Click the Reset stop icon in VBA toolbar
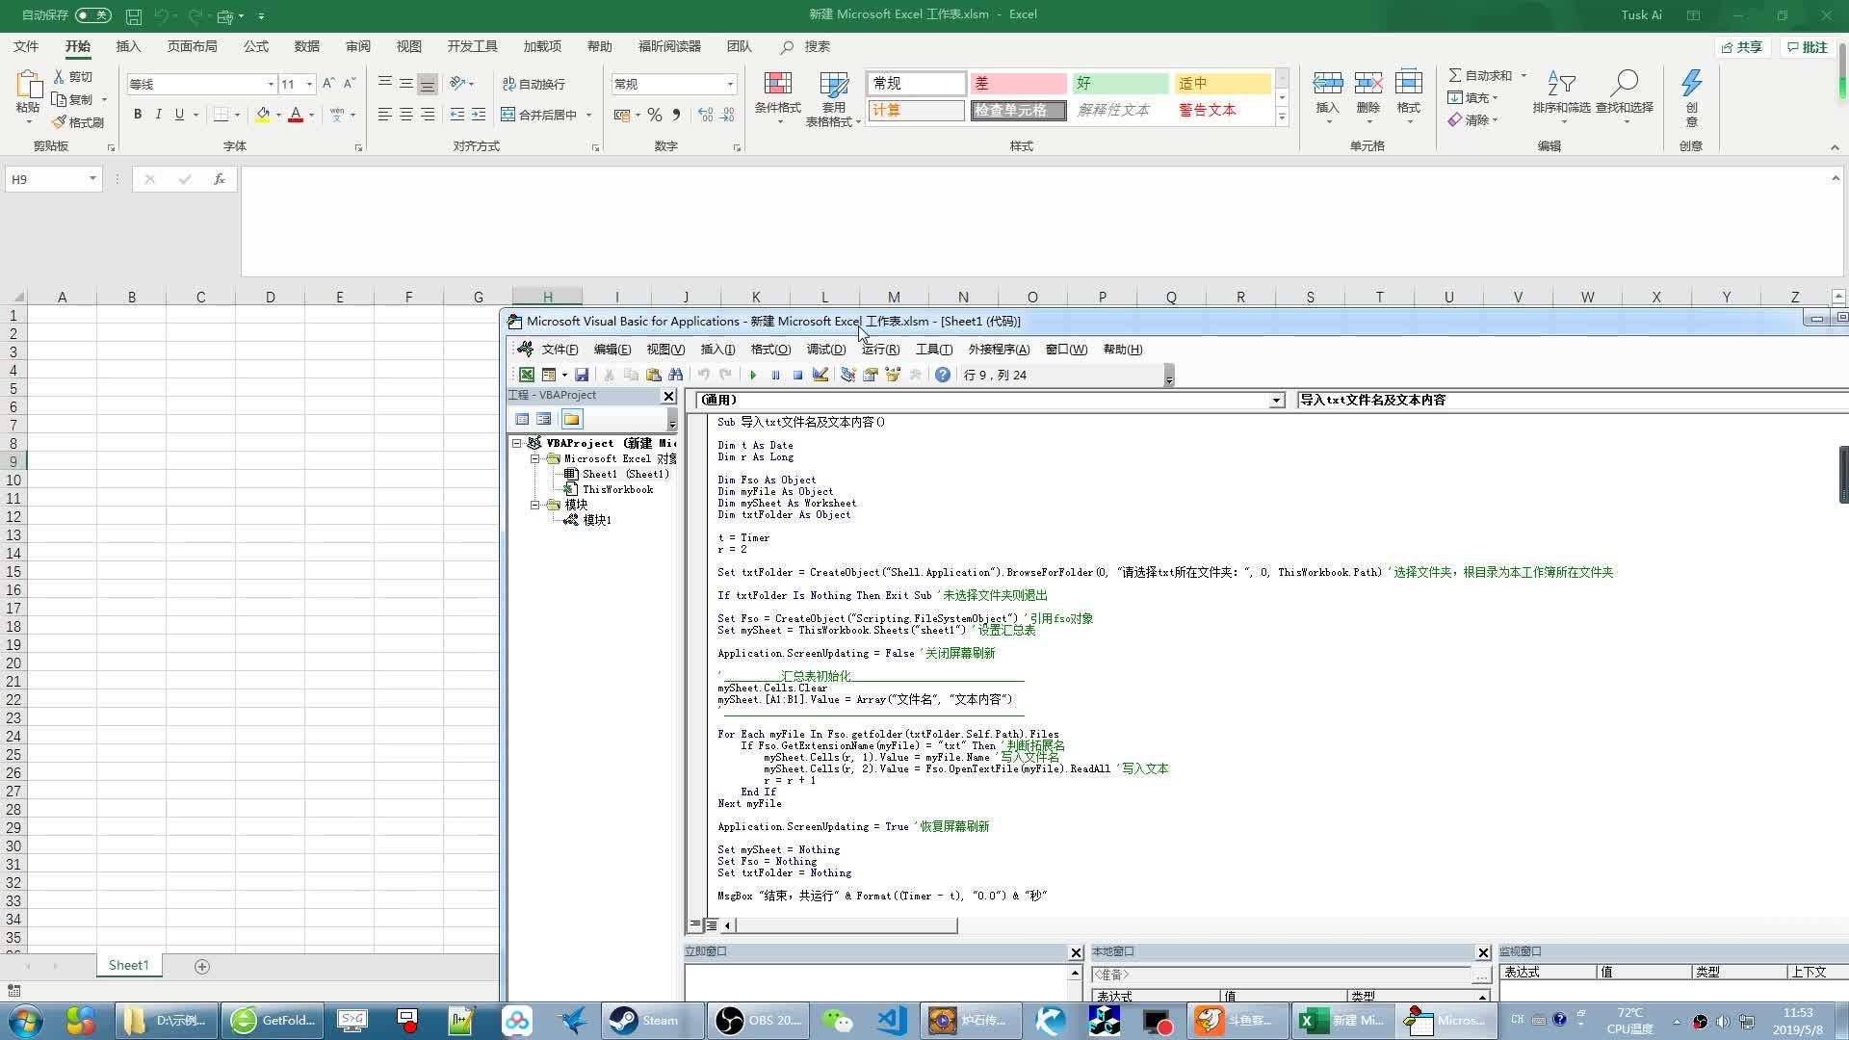The width and height of the screenshot is (1849, 1040). 797,375
